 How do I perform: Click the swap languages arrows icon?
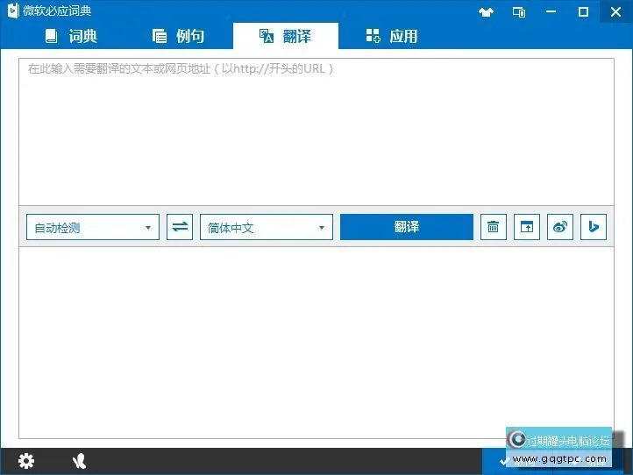(x=180, y=227)
